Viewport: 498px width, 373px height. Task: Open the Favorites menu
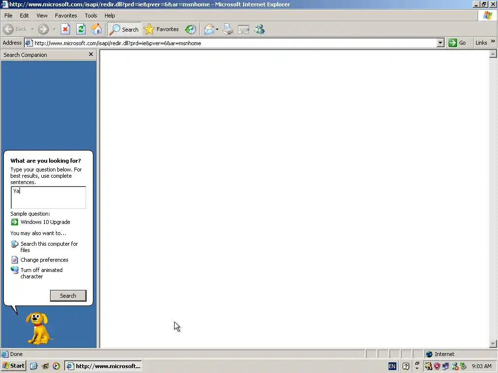click(x=66, y=16)
